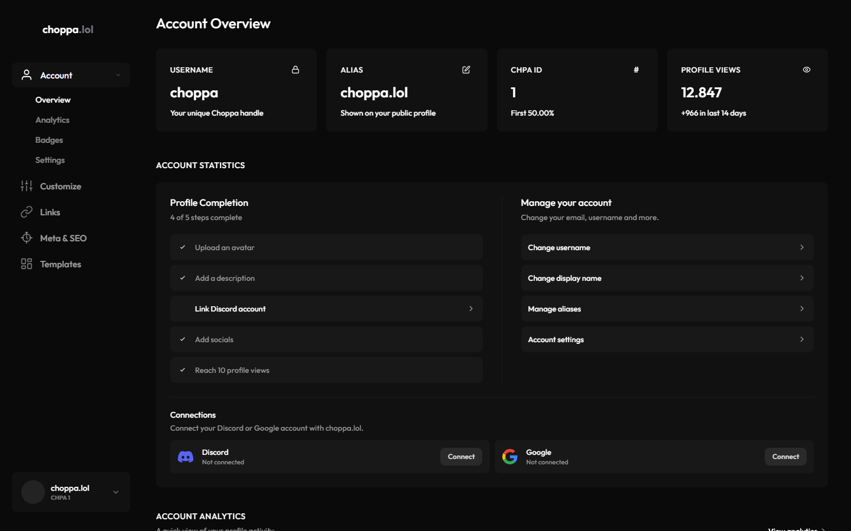The image size is (851, 531).
Task: Open Settings in the sidebar
Action: [x=50, y=160]
